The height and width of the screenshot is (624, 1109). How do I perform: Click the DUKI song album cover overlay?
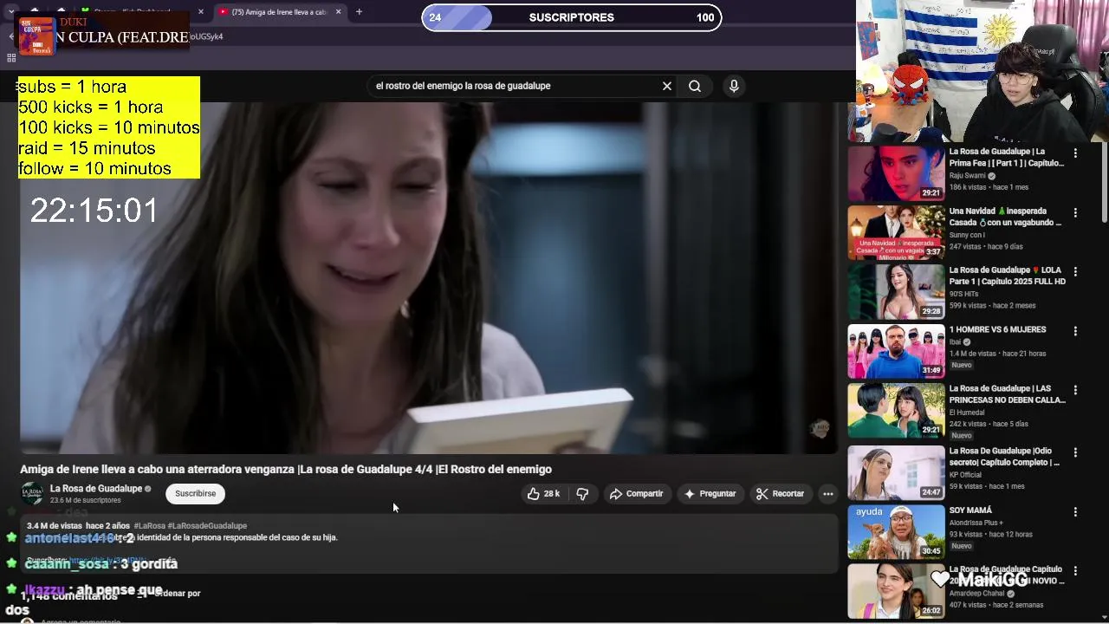(36, 36)
